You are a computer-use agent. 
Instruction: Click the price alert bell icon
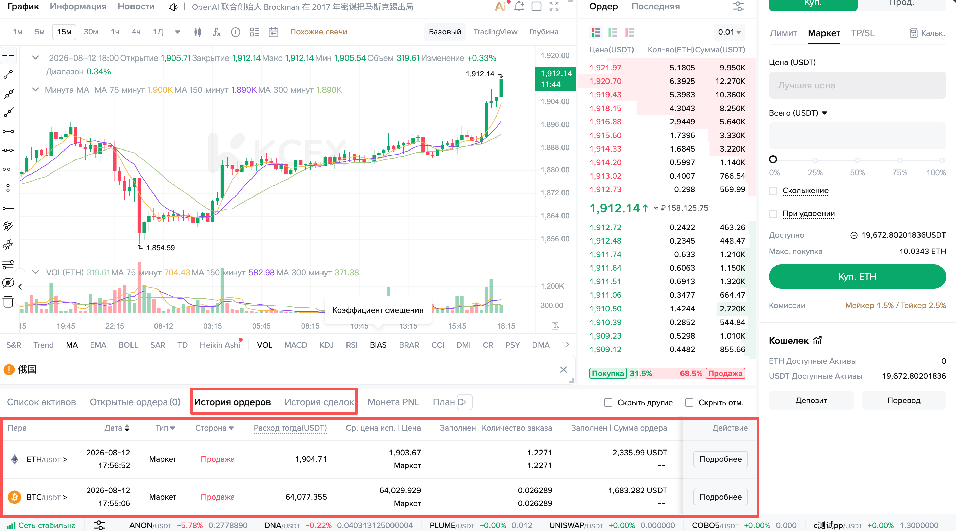(x=519, y=6)
